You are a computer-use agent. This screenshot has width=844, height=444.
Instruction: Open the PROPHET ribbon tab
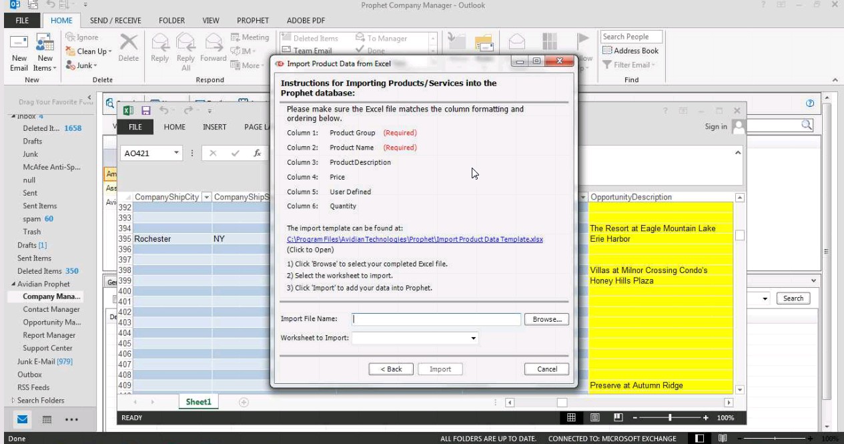click(x=253, y=21)
